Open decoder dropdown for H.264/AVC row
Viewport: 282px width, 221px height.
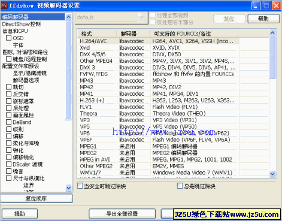[x=132, y=41]
